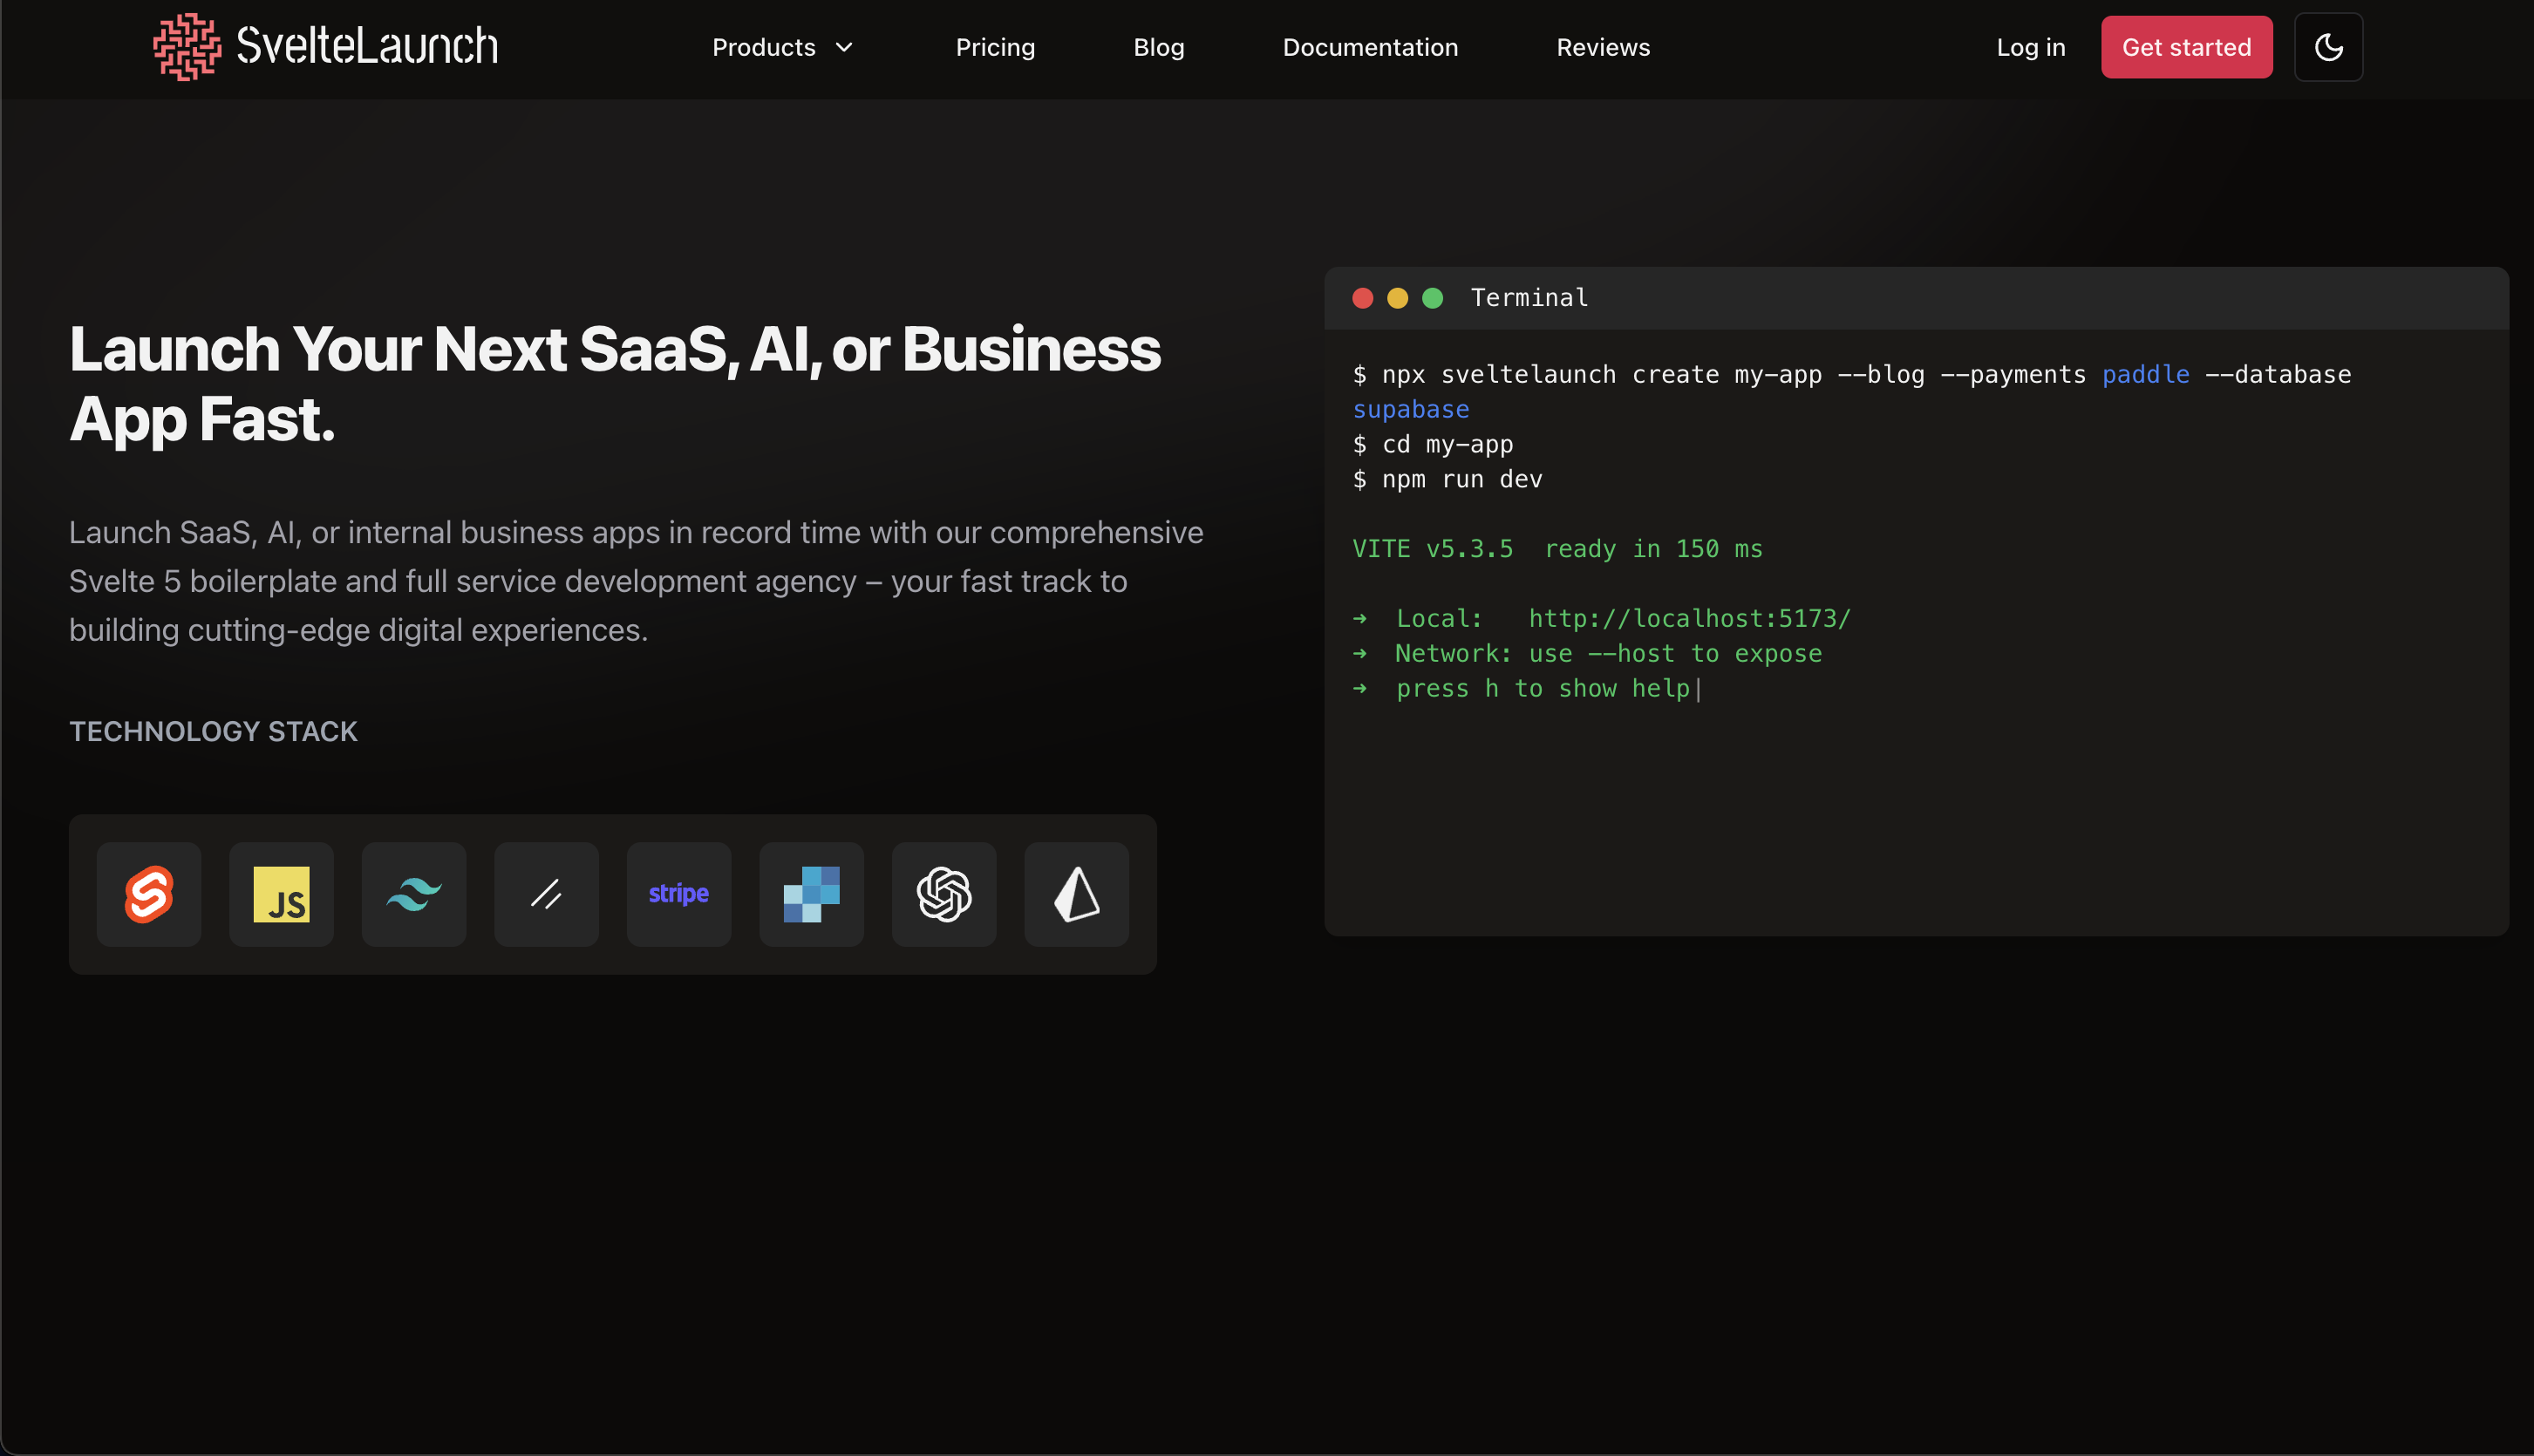
Task: Click the '$ cd my-app' line
Action: pos(1432,445)
